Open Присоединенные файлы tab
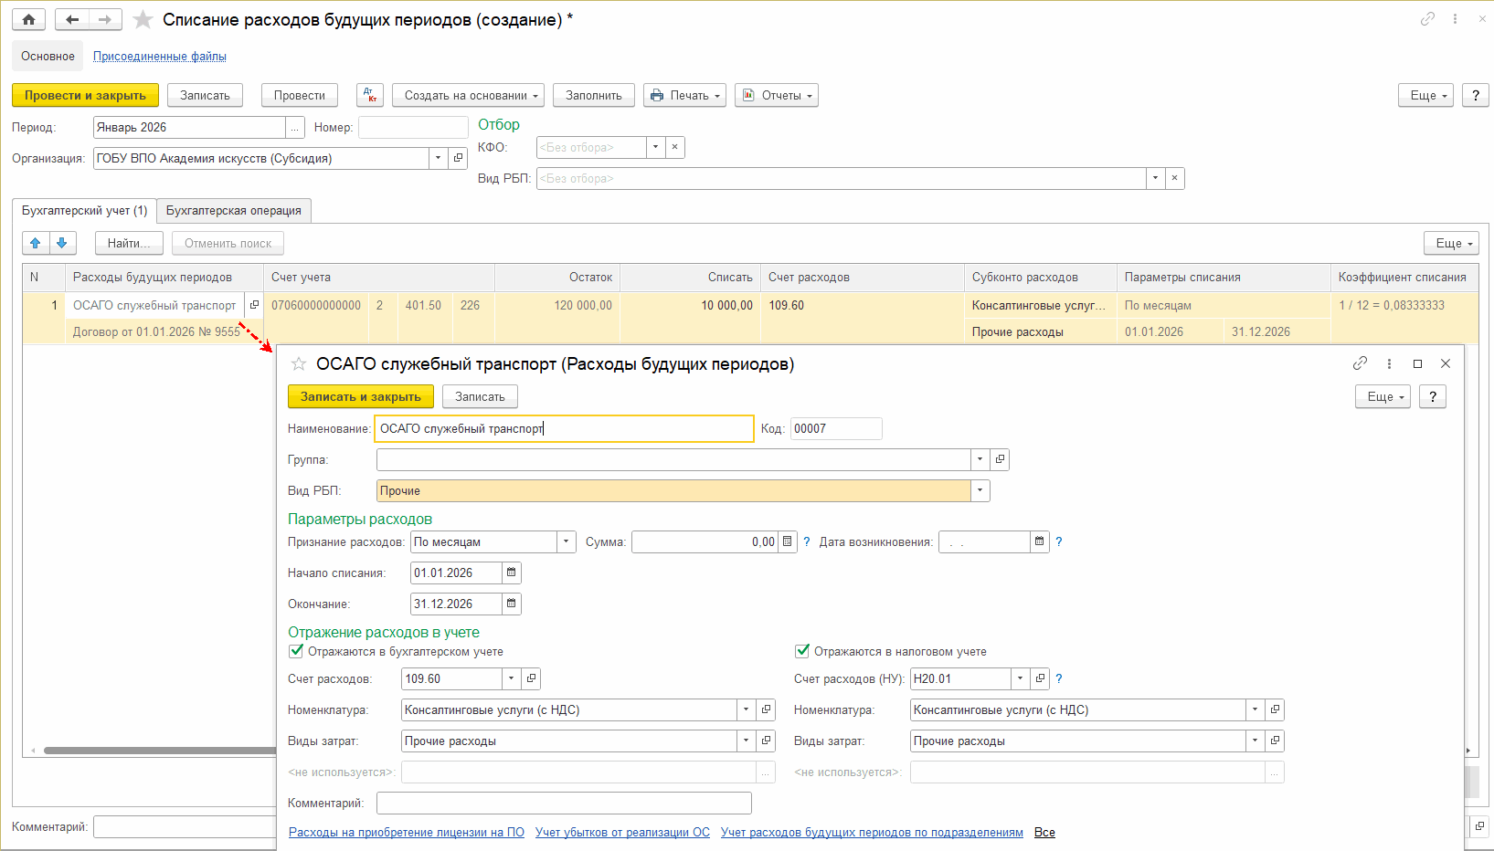1494x851 pixels. coord(160,56)
